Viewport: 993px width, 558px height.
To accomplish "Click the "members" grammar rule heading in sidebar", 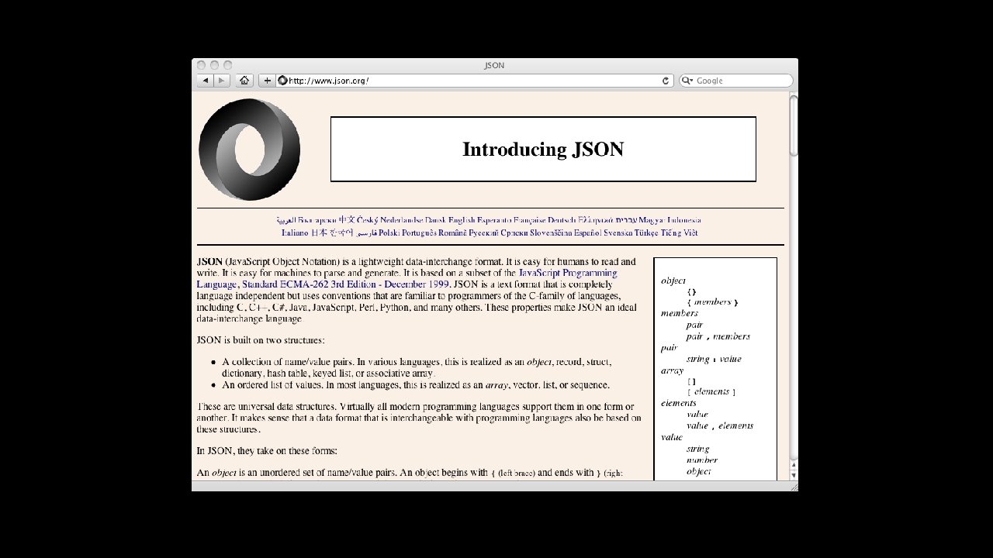I will (x=680, y=313).
